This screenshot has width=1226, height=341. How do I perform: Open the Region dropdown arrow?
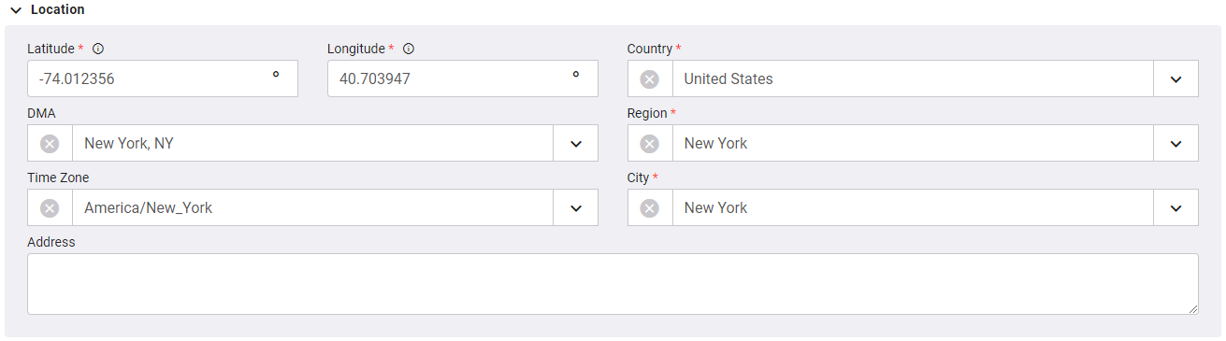1176,144
